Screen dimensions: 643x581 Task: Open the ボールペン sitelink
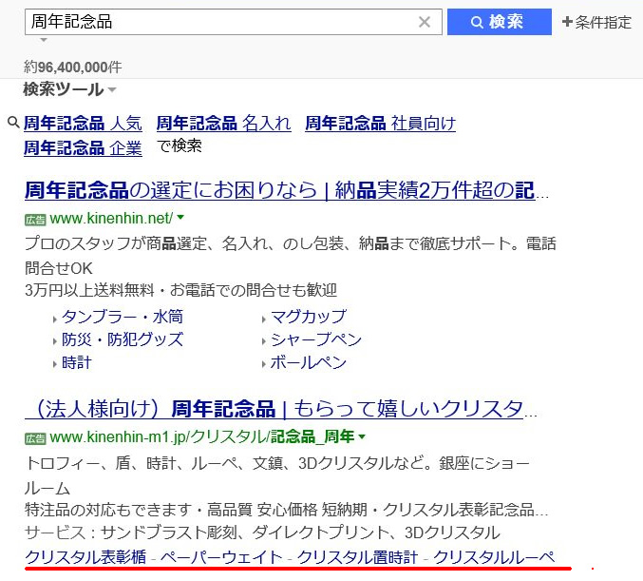pyautogui.click(x=308, y=362)
